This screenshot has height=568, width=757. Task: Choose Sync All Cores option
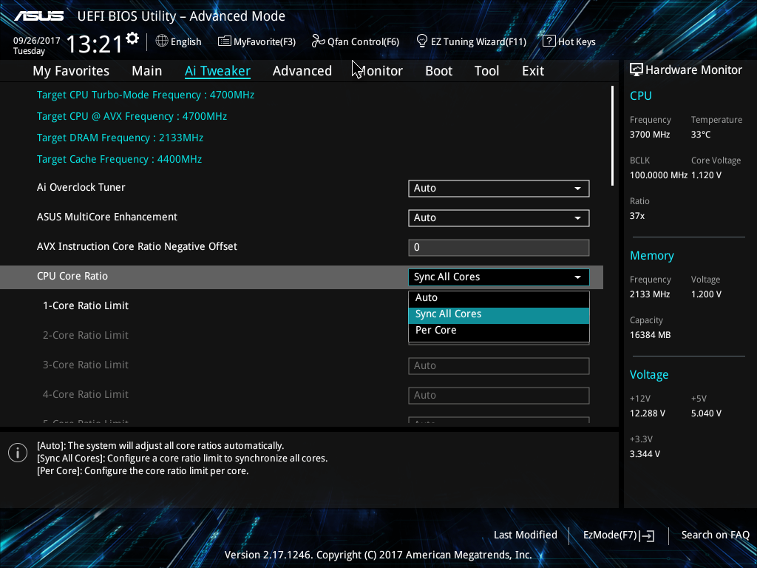pyautogui.click(x=499, y=314)
